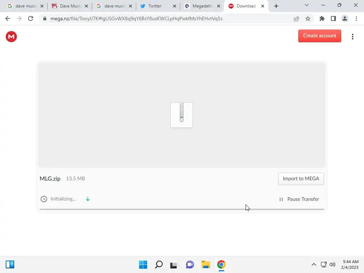Open the MEGA page three-dot menu

point(352,37)
